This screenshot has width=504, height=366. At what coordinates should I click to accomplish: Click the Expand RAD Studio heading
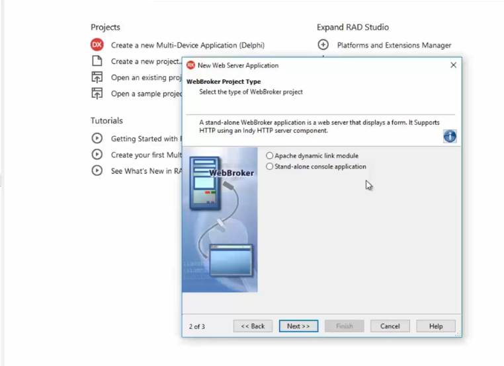pos(353,27)
